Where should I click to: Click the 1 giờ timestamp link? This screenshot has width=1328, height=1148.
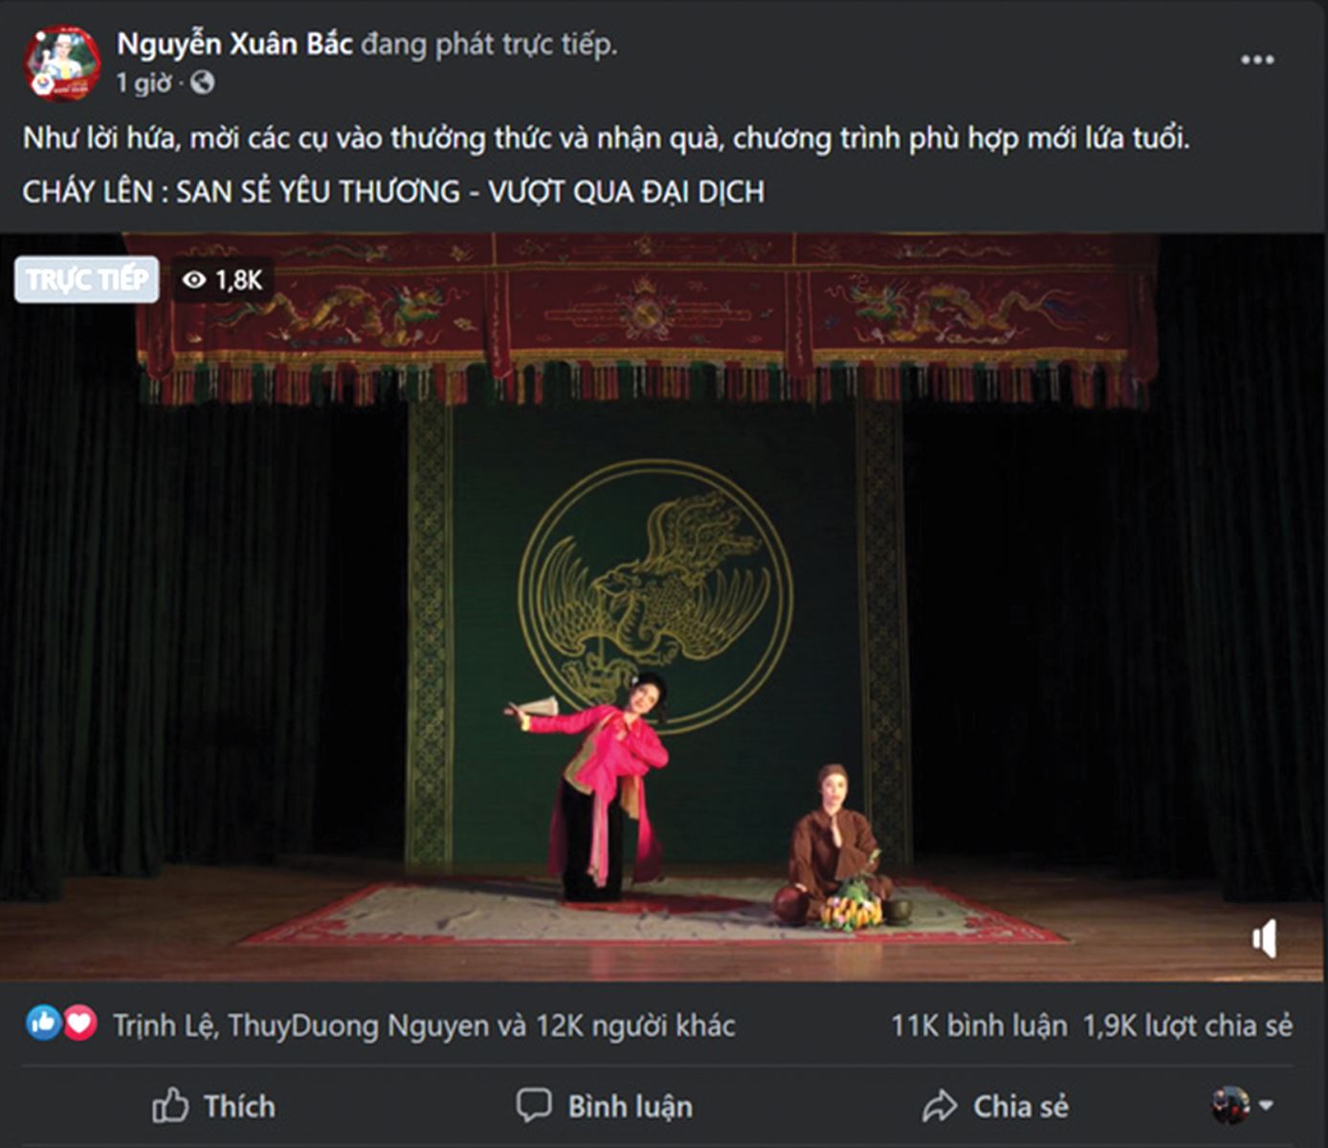(x=144, y=83)
